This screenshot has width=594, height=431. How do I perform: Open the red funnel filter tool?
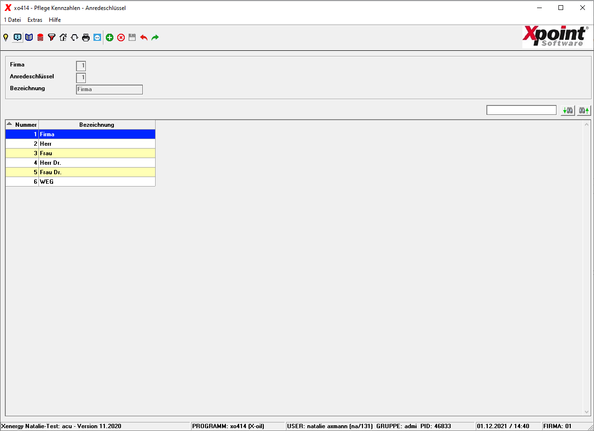[52, 37]
